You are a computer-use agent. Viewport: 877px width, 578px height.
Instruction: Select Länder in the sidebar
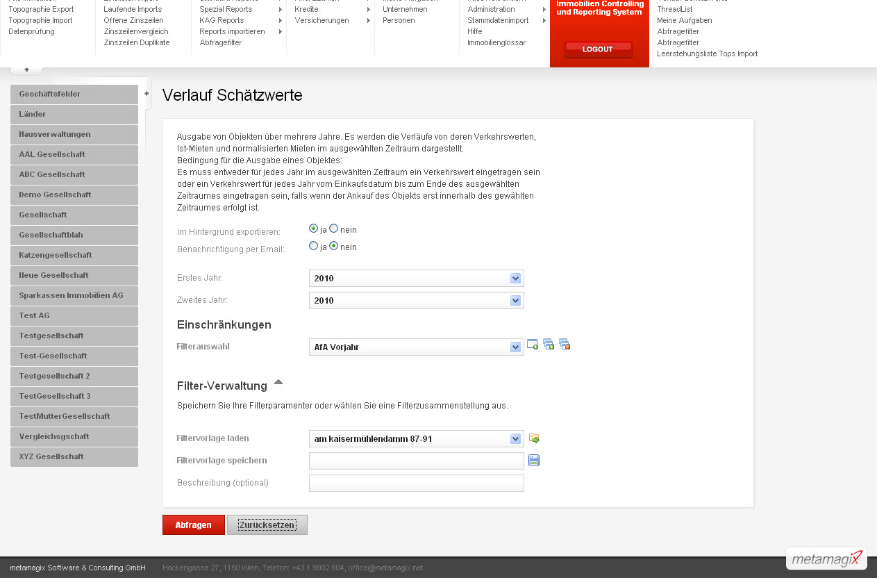click(74, 114)
